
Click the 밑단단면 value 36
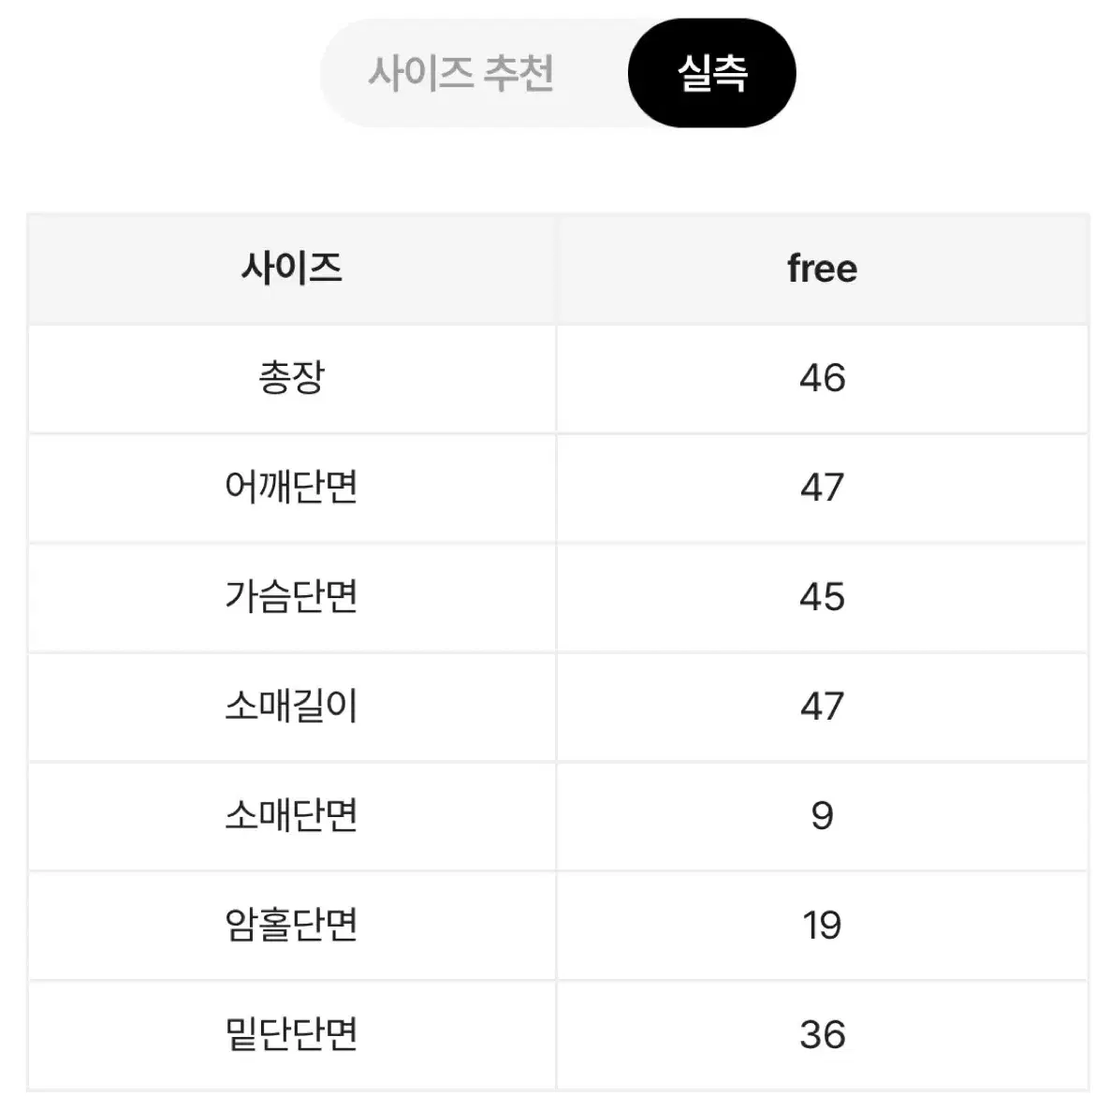click(x=822, y=1034)
